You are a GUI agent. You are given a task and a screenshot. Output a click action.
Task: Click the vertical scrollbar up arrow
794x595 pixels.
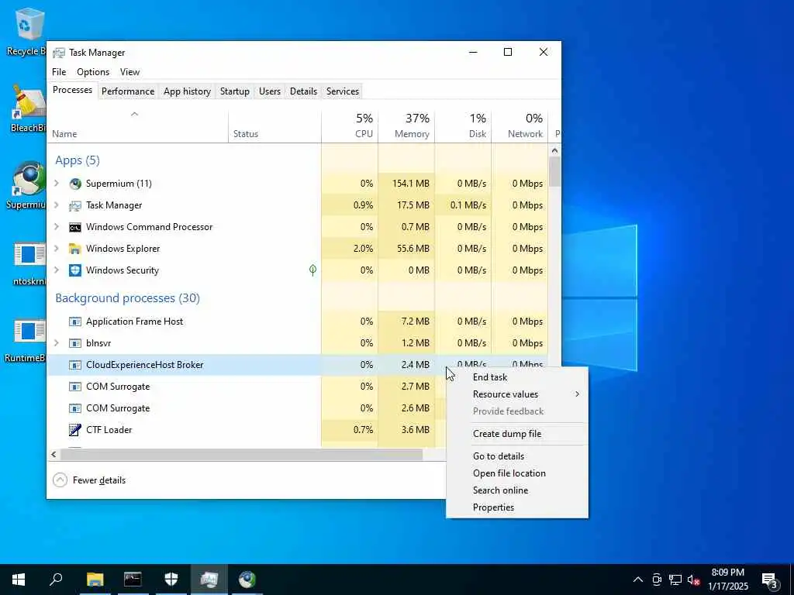tap(554, 150)
